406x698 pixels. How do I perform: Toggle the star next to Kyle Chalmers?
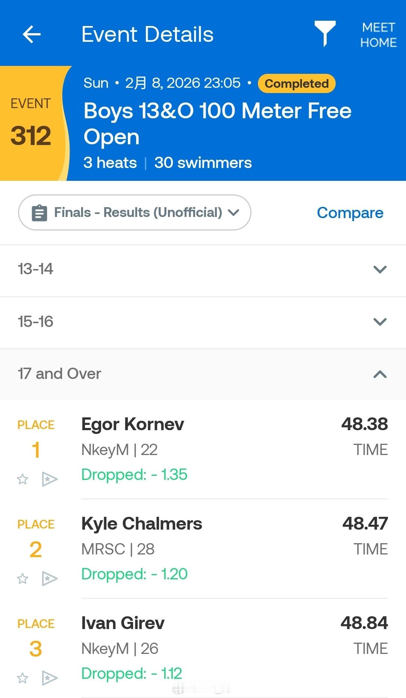tap(23, 579)
